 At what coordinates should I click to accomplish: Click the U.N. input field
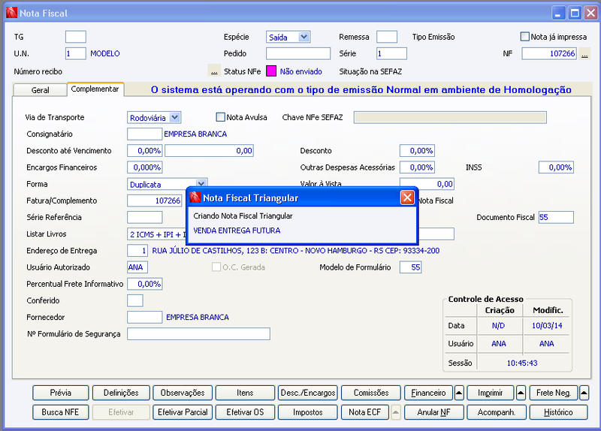click(76, 53)
